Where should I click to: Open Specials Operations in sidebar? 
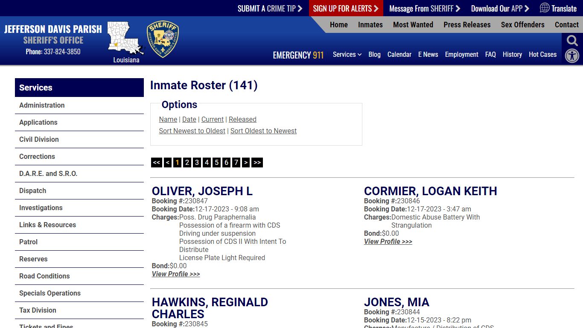tap(79, 293)
